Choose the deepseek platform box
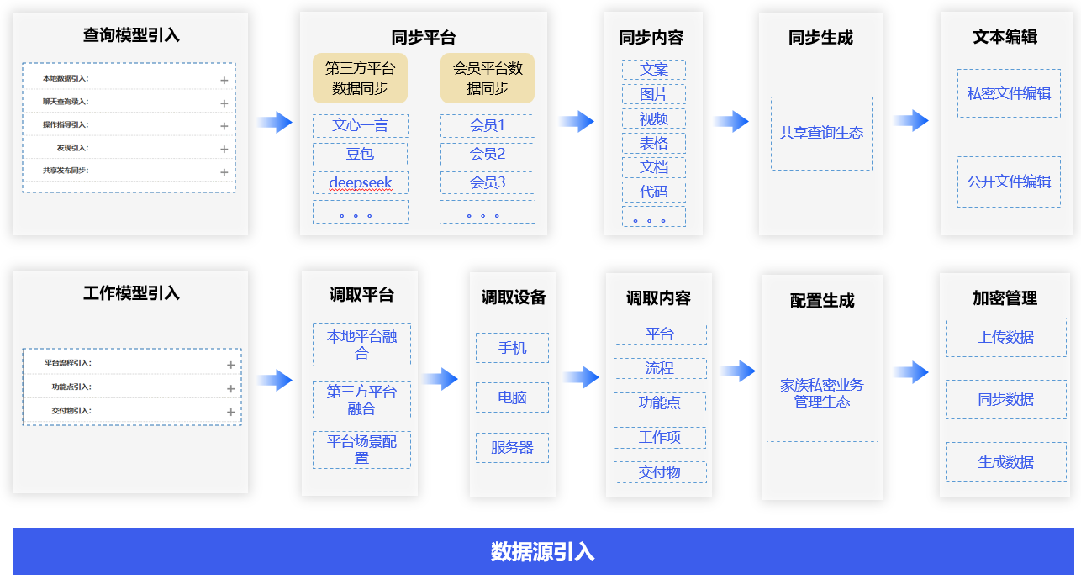The height and width of the screenshot is (584, 1081). click(x=360, y=183)
